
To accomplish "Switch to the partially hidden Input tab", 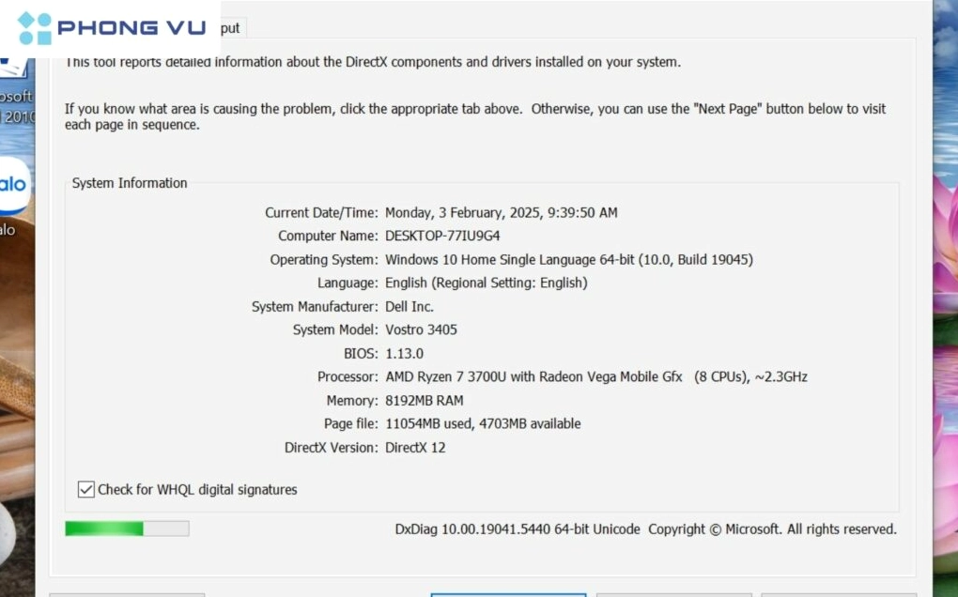I will point(229,28).
